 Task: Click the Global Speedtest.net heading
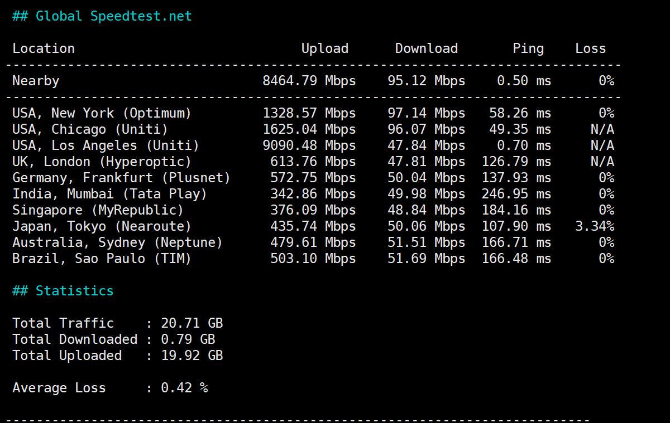pos(102,16)
